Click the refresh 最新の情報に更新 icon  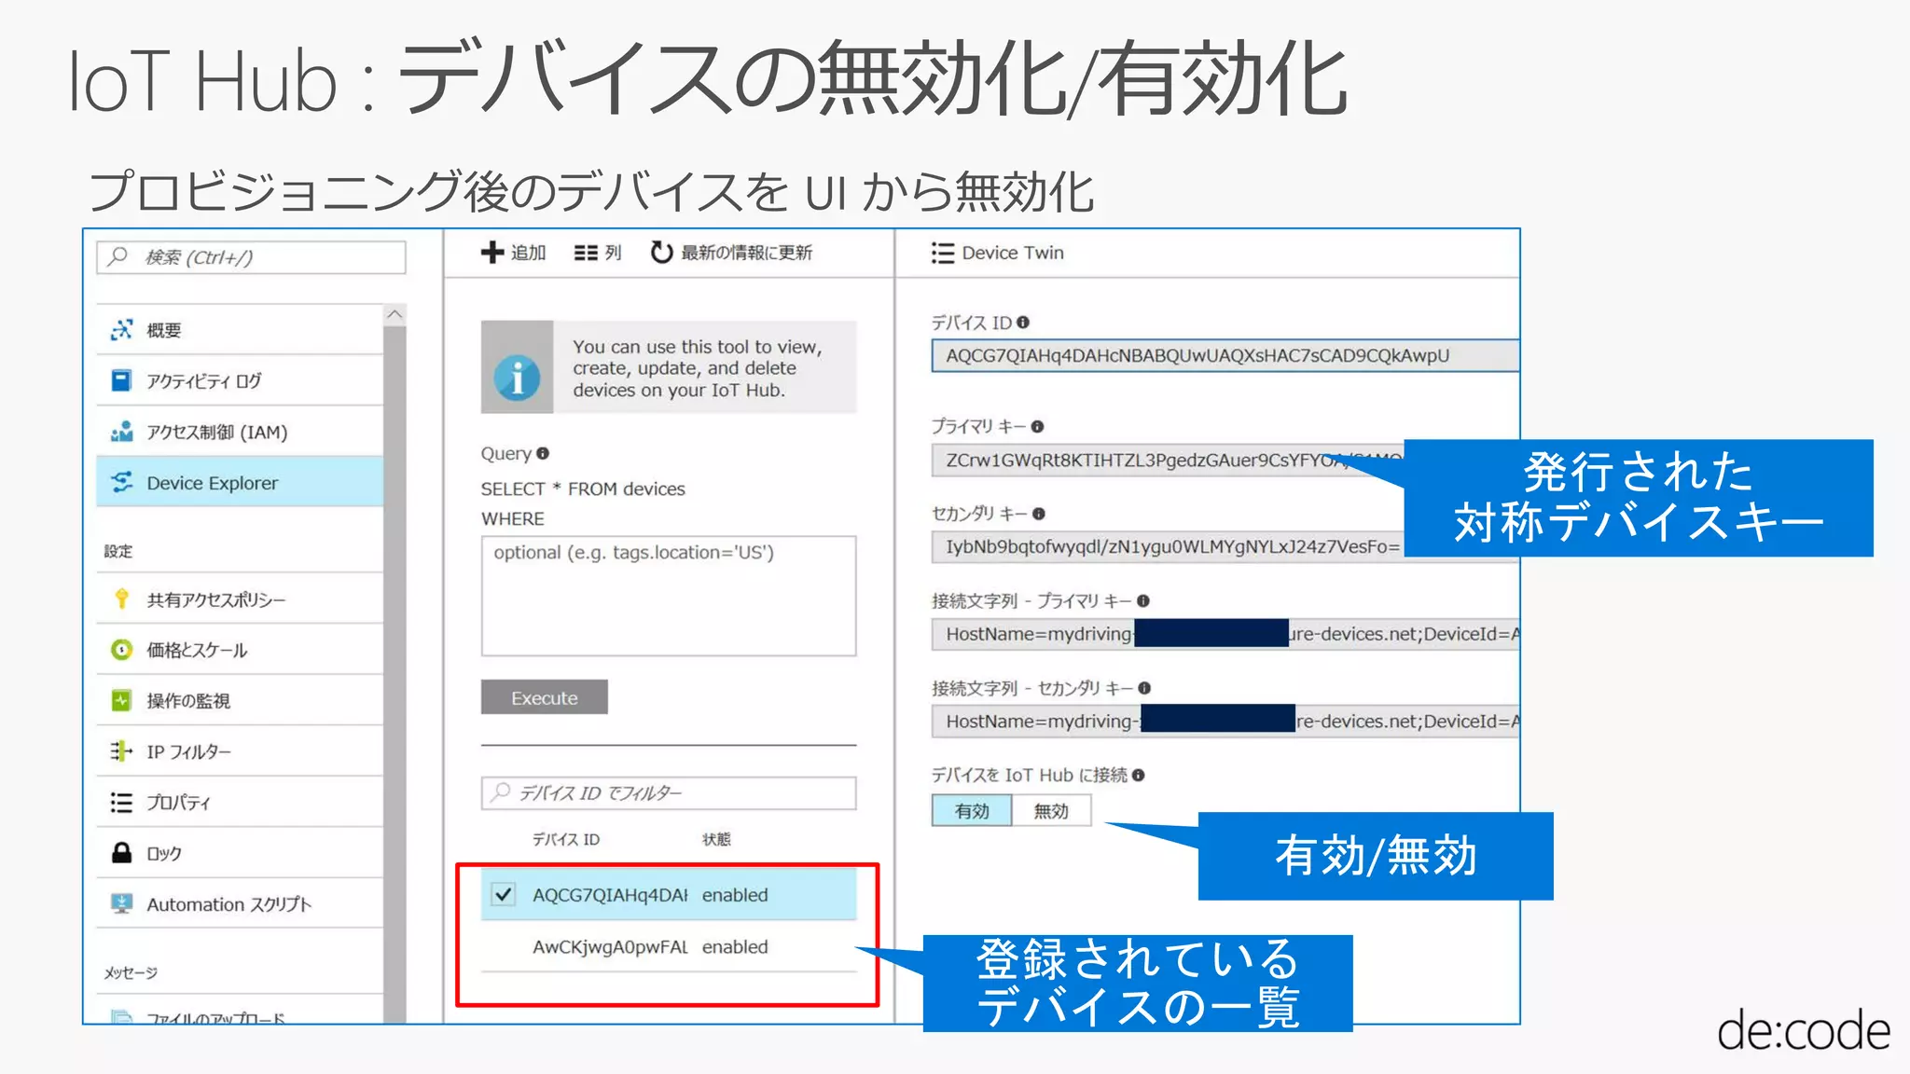(x=661, y=253)
